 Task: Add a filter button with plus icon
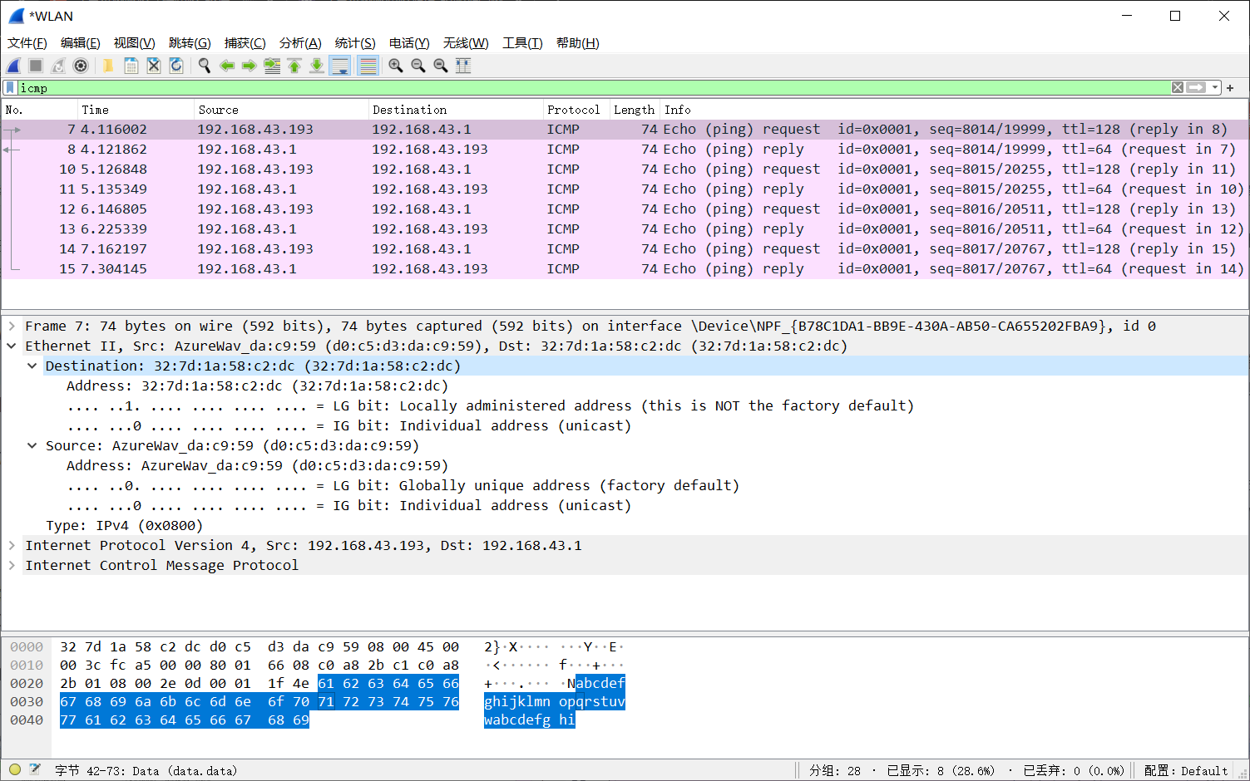(1230, 88)
